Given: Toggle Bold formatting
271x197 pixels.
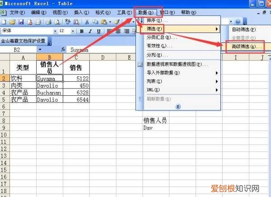Looking at the screenshot, I should (x=82, y=31).
